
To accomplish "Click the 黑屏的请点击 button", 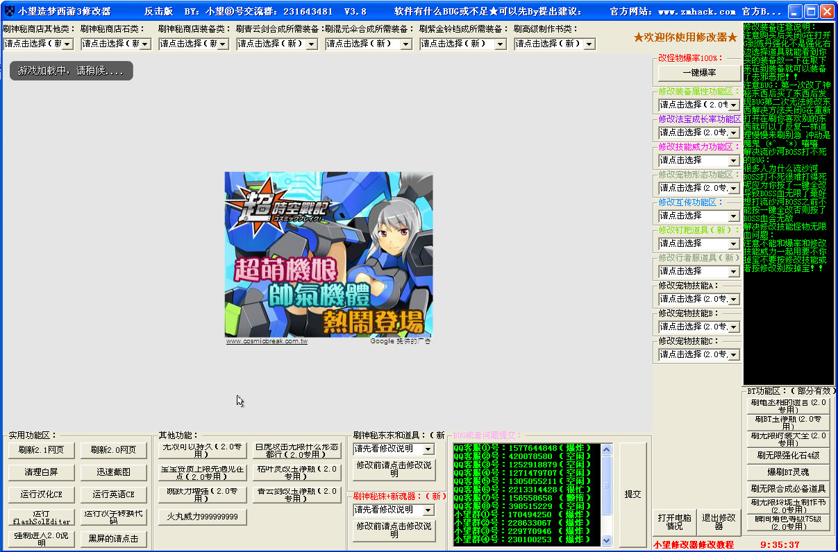I will [x=114, y=539].
